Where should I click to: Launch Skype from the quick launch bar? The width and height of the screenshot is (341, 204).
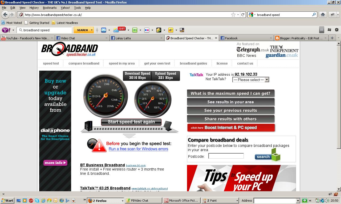coord(37,201)
